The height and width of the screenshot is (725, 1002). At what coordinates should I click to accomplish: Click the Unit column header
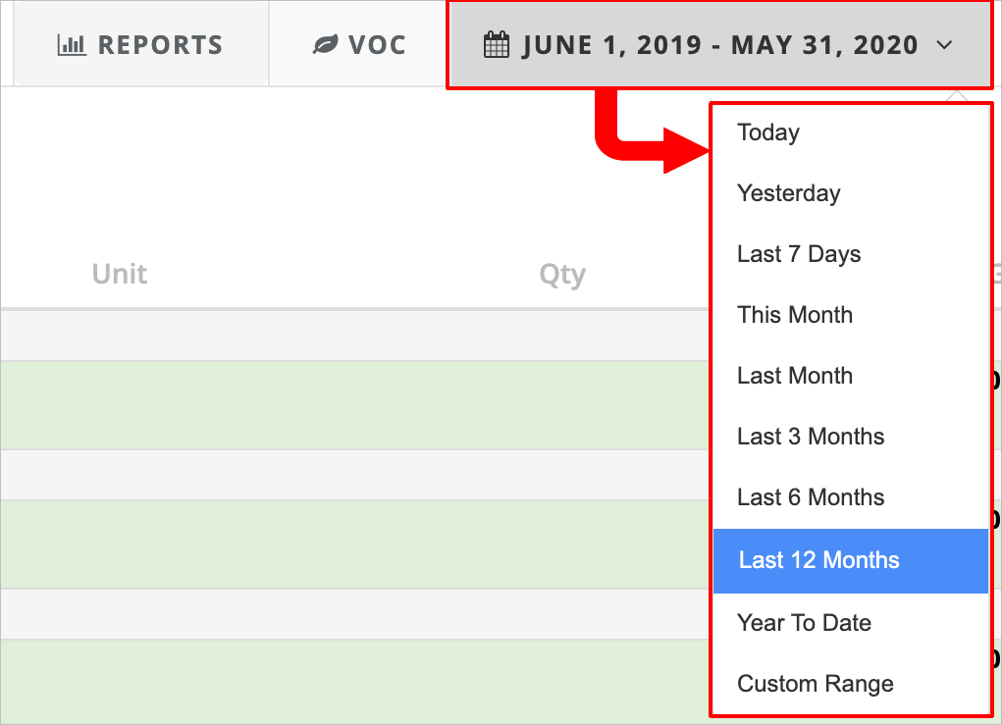(x=119, y=274)
